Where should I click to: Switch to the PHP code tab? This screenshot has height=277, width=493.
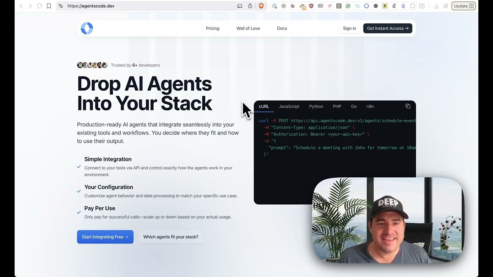point(337,106)
